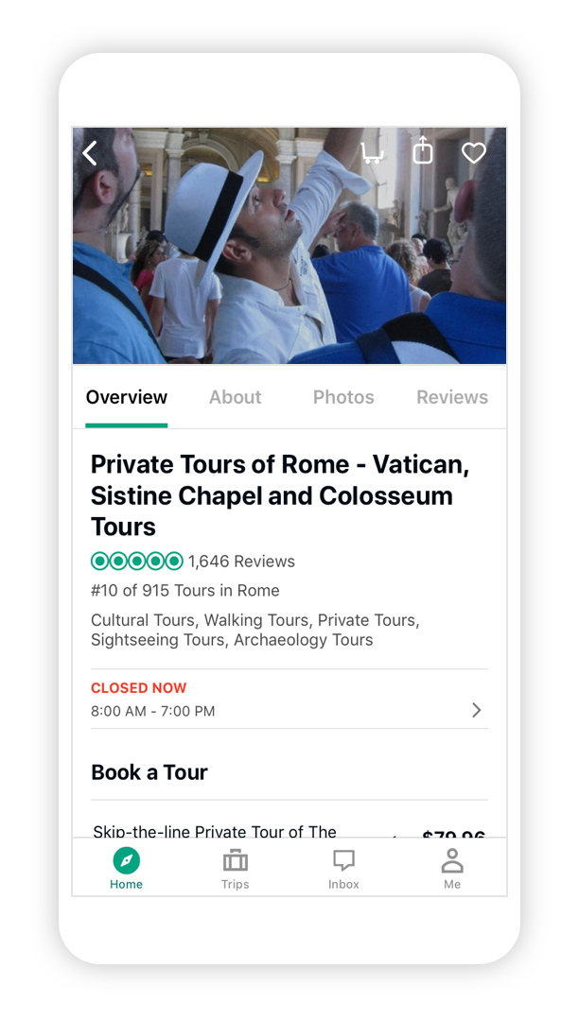Expand opening hours with the chevron arrow

tap(476, 710)
